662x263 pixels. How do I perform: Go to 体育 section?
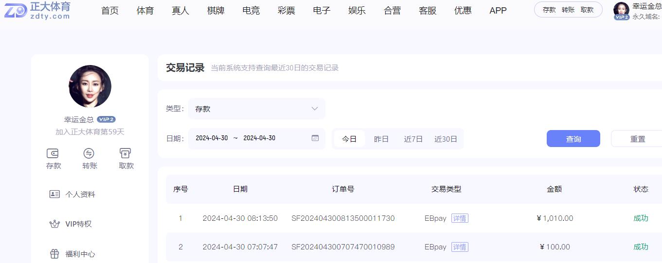pos(145,11)
